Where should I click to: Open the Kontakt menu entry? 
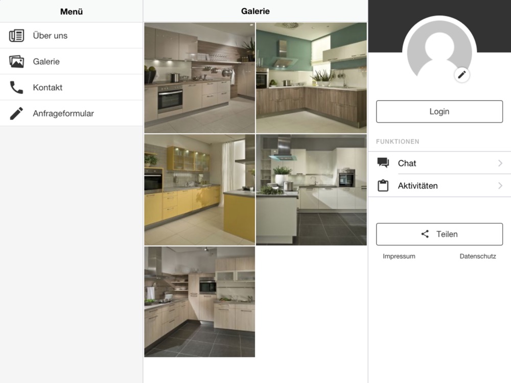(x=72, y=87)
